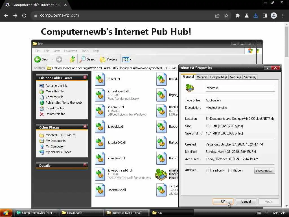
Task: Open Chrome extensions puzzle icon
Action: pos(238,16)
